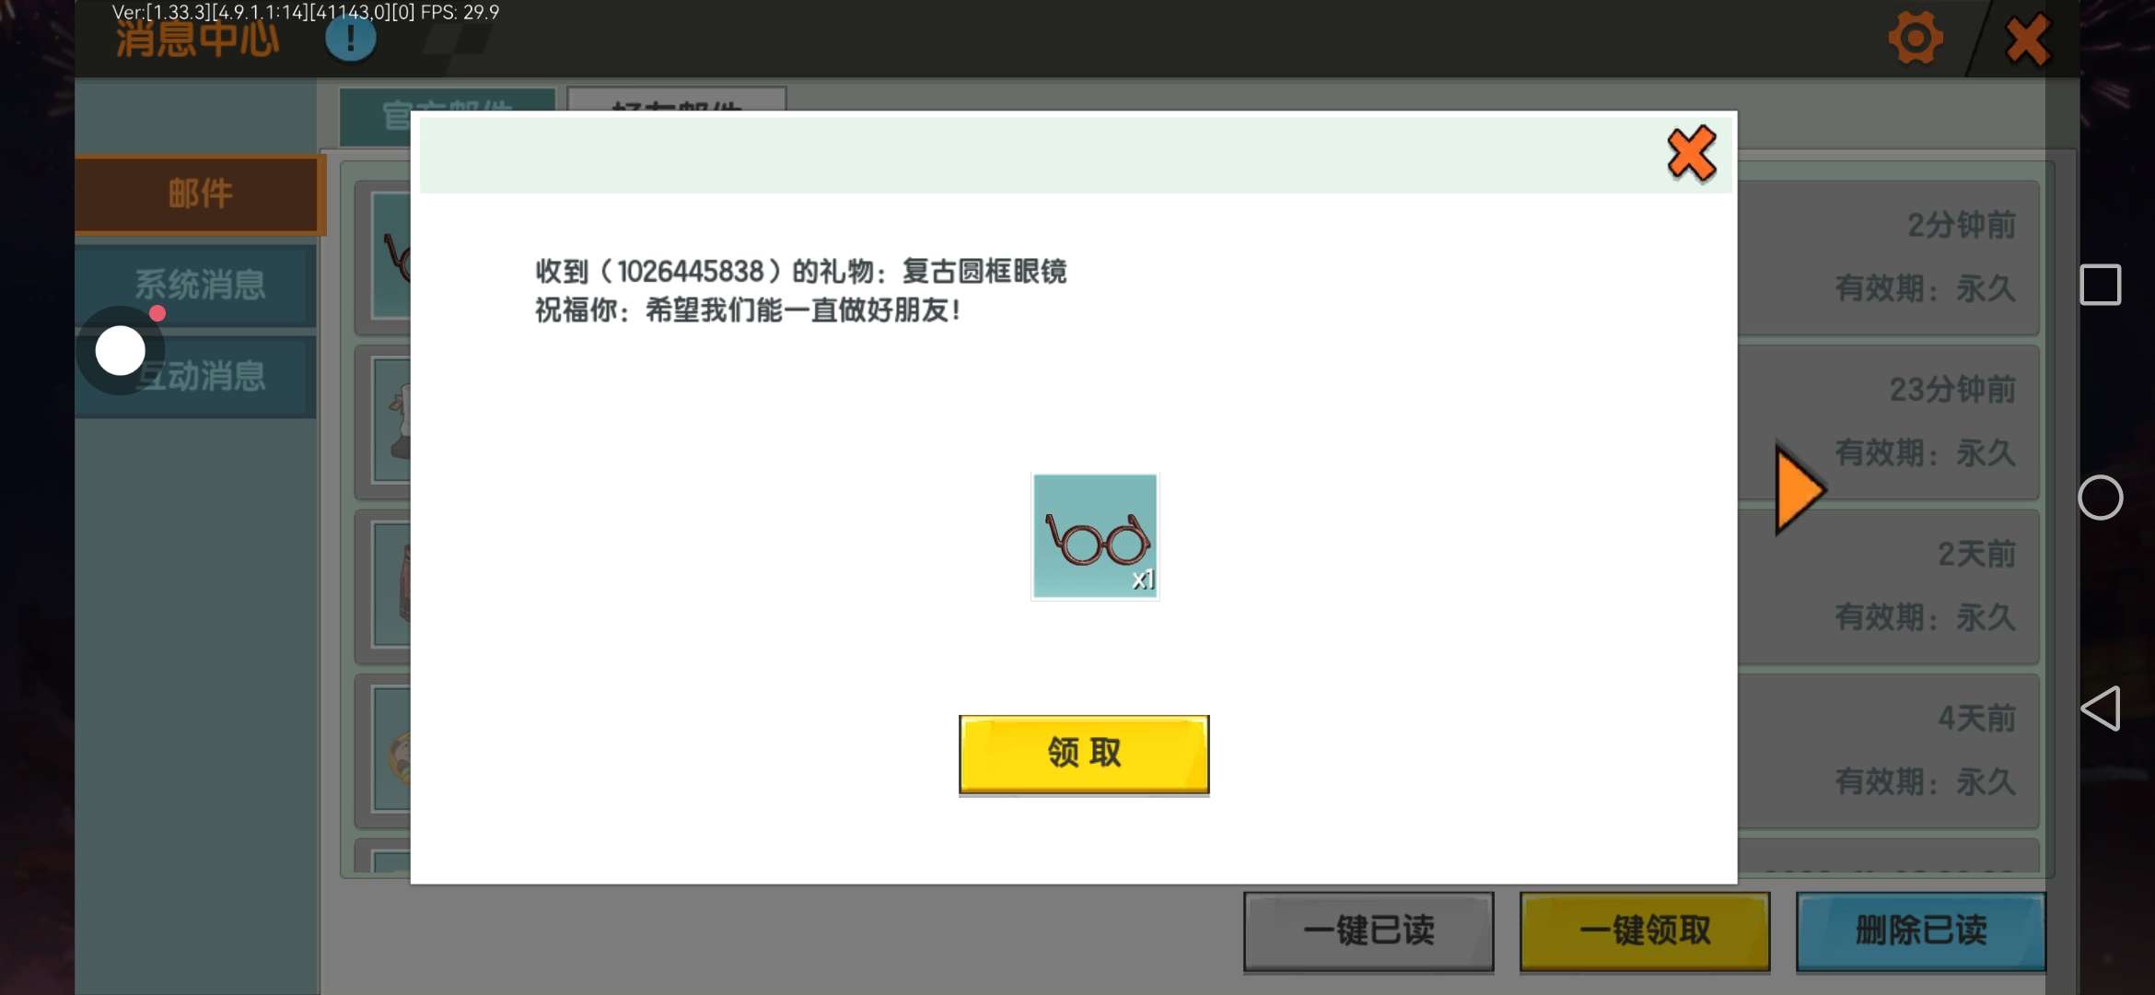Open the mail entry from 4天前
The image size is (2155, 995).
pyautogui.click(x=1888, y=750)
